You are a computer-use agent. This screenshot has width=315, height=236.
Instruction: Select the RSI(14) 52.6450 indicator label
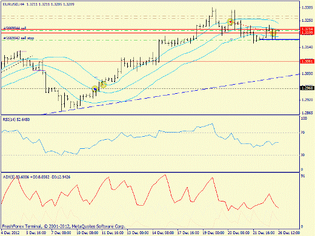(x=16, y=120)
